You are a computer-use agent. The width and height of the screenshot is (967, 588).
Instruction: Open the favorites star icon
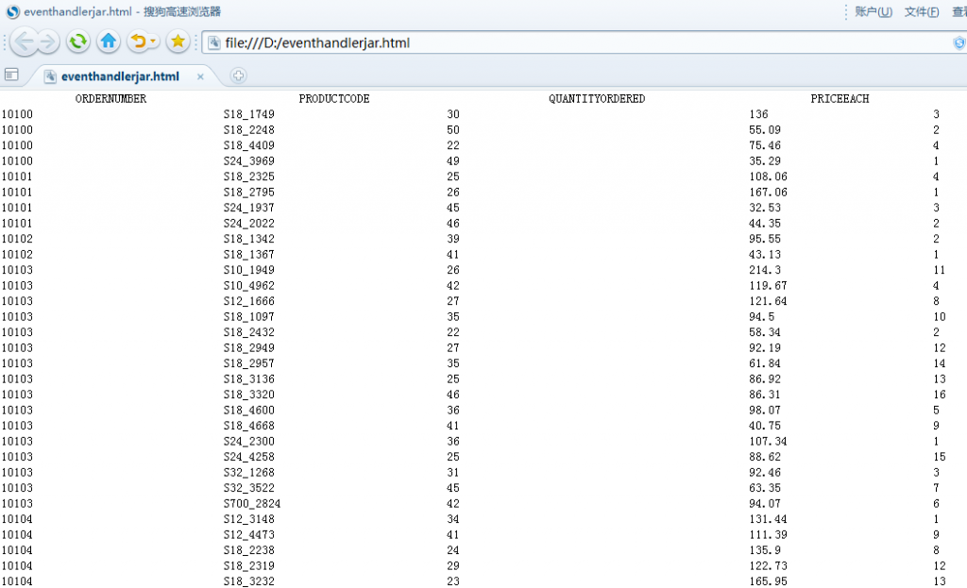point(178,42)
